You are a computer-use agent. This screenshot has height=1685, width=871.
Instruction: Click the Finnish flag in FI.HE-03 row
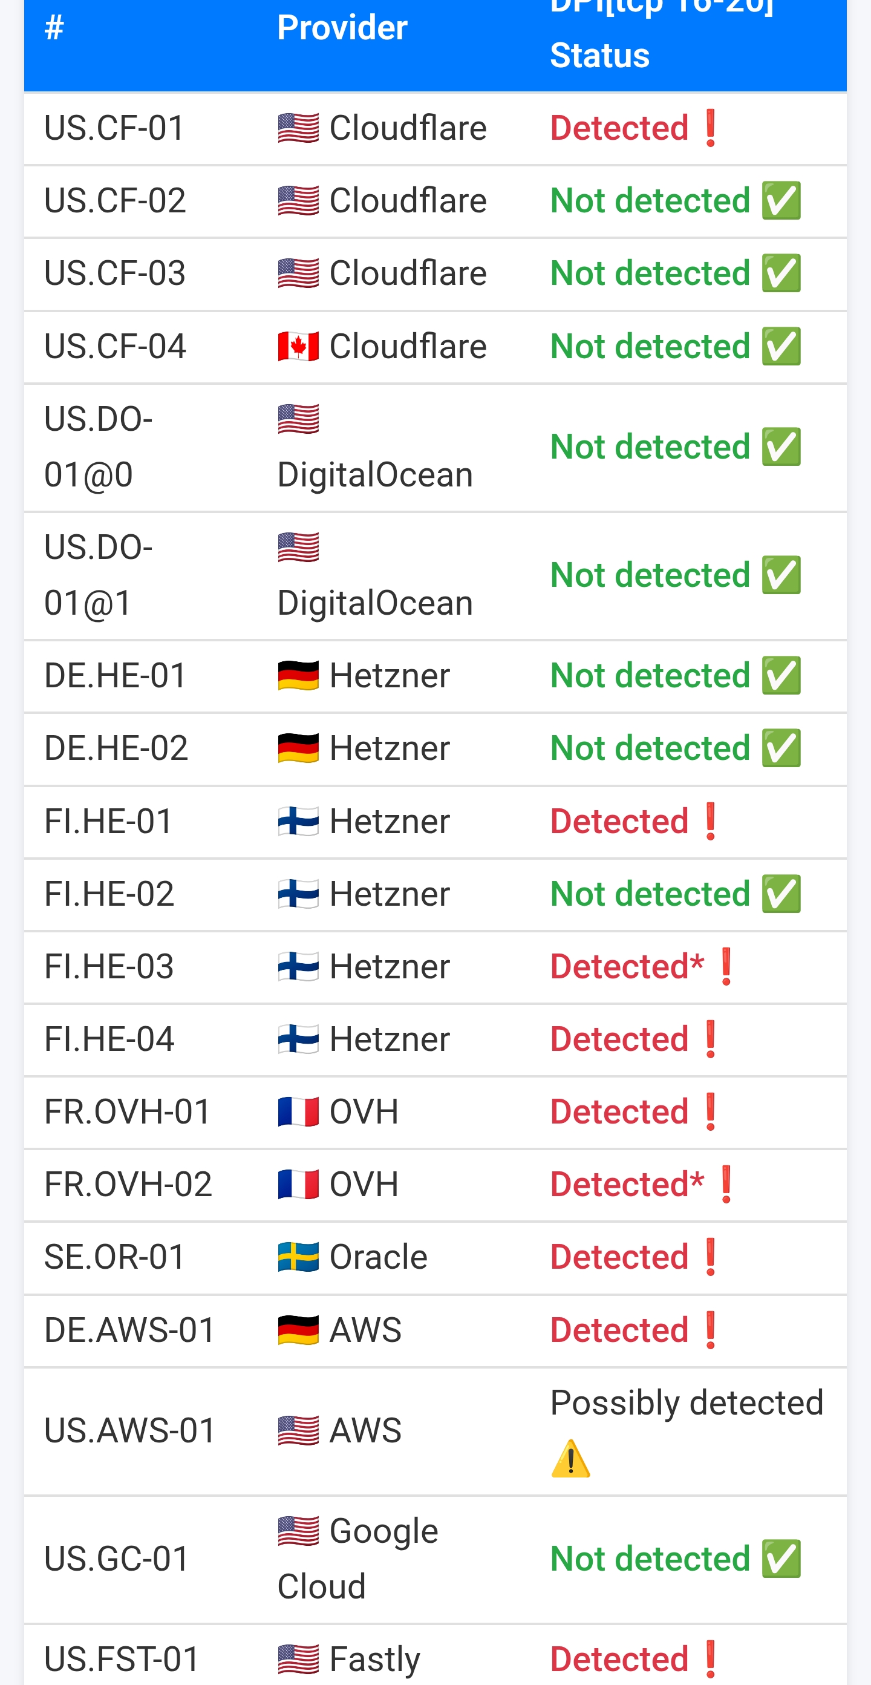[x=298, y=966]
